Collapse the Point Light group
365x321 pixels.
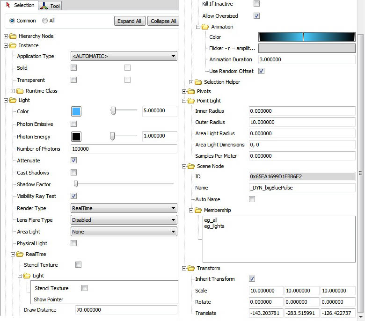click(x=184, y=101)
